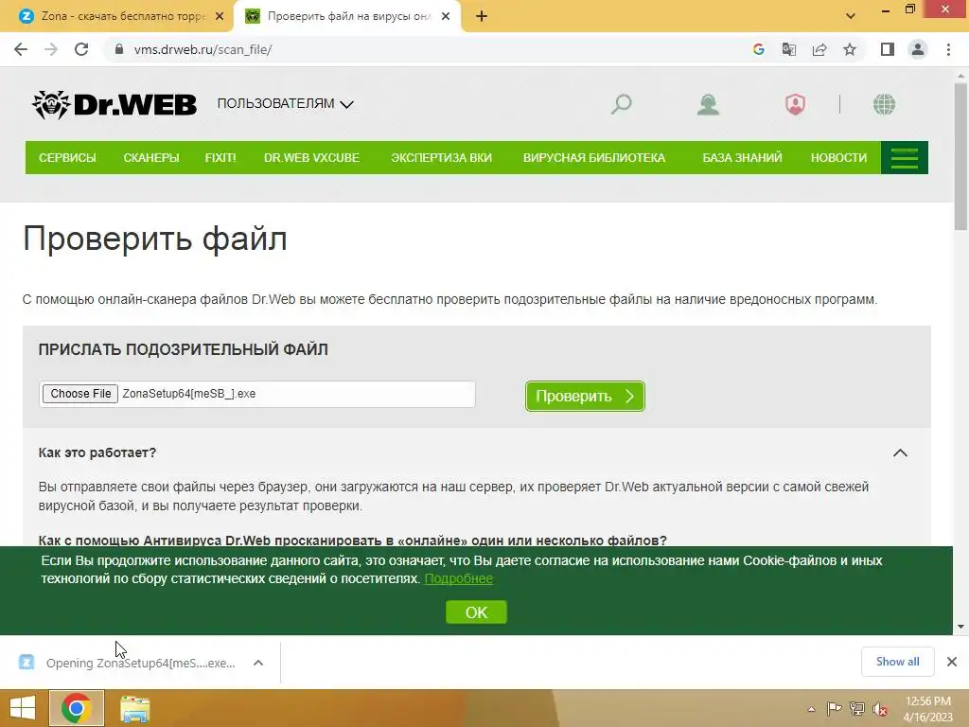Click the translate page icon
969x727 pixels.
[789, 49]
